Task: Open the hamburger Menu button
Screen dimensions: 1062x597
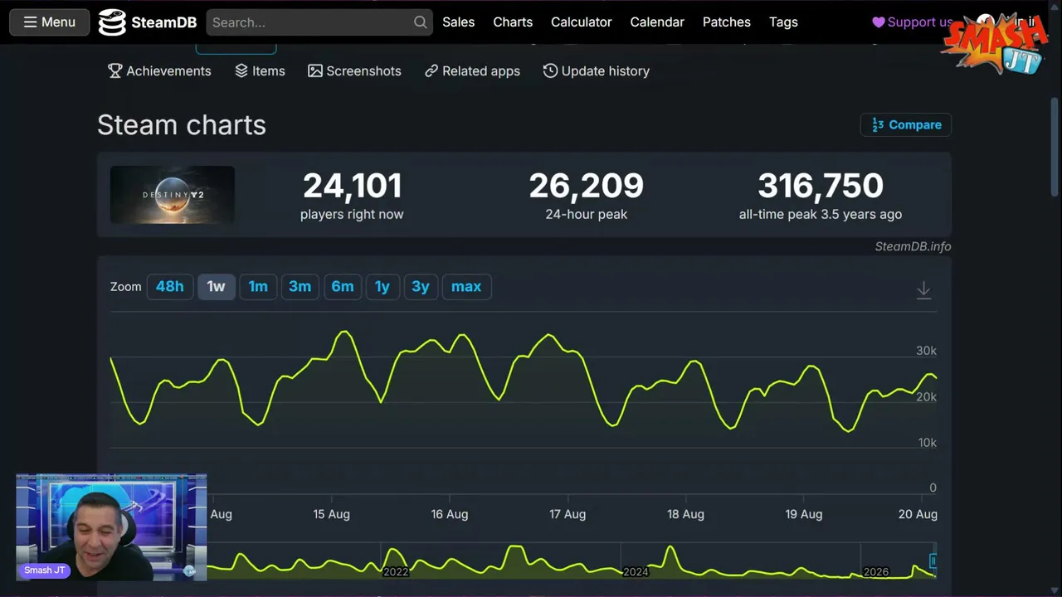Action: (x=50, y=22)
